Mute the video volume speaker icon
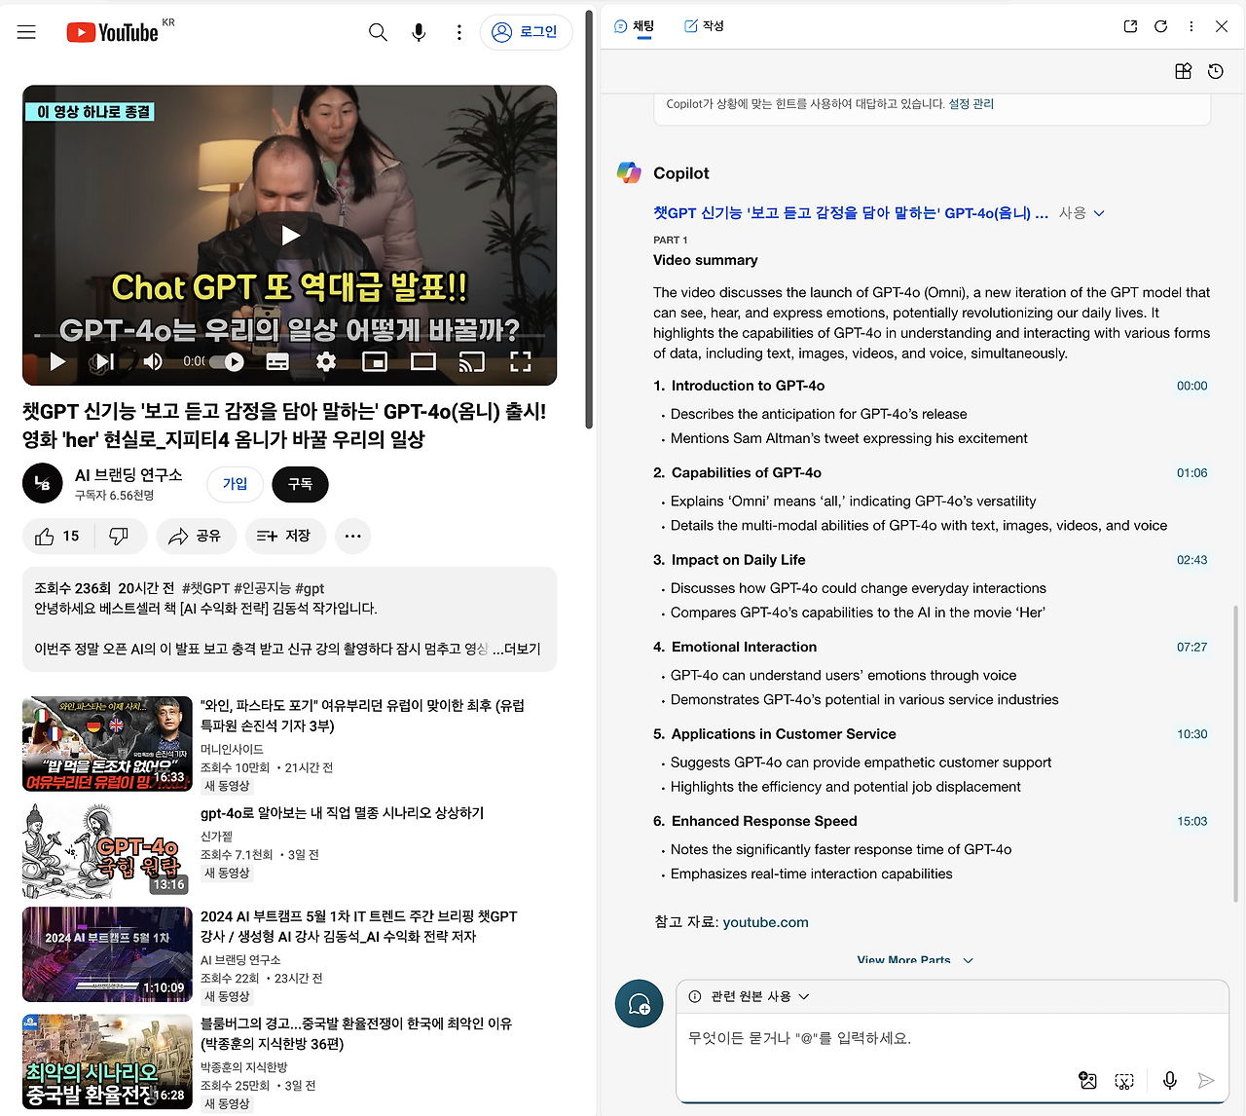Screen dimensions: 1246x1116 point(153,362)
